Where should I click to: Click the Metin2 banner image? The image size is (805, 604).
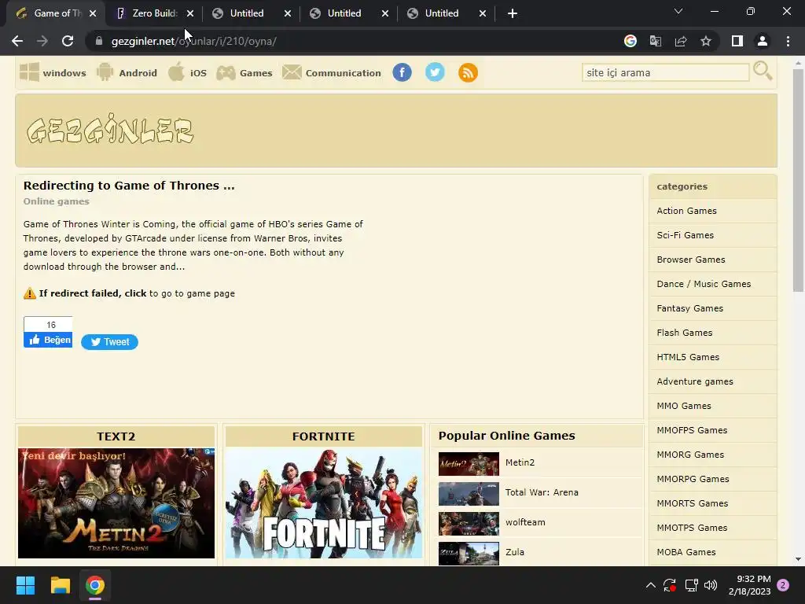(x=116, y=503)
